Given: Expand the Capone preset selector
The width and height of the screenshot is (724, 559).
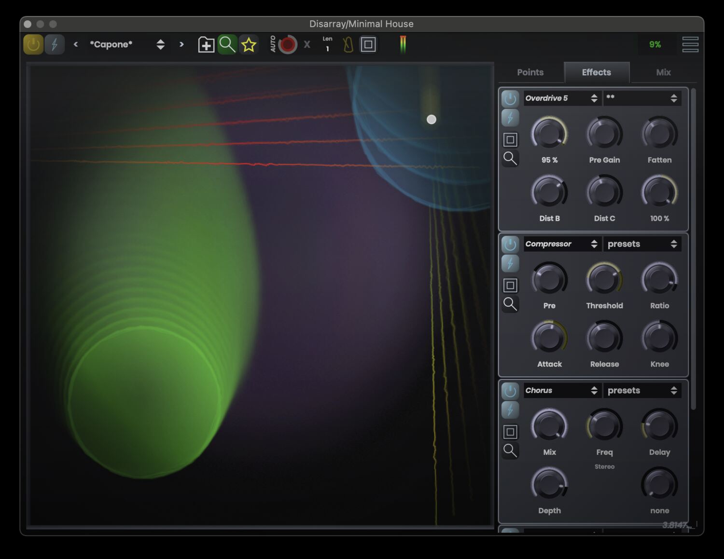Looking at the screenshot, I should pyautogui.click(x=160, y=44).
